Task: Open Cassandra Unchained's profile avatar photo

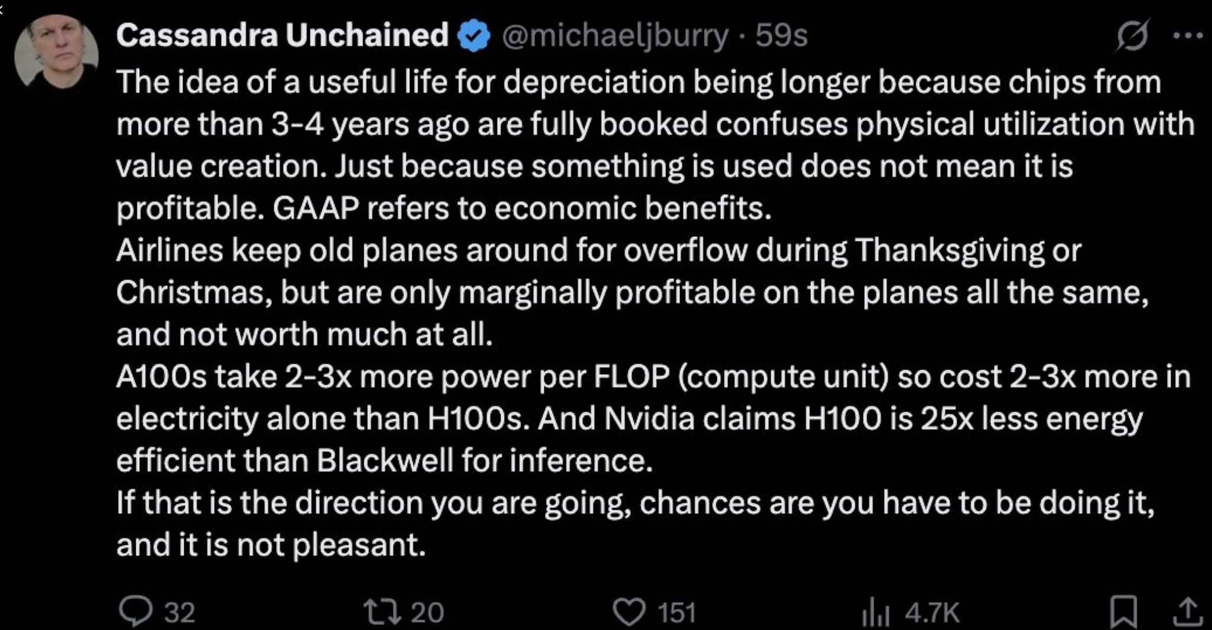Action: click(x=56, y=52)
